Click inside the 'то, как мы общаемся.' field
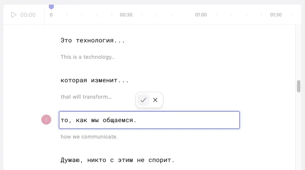The width and height of the screenshot is (305, 170). pos(149,120)
